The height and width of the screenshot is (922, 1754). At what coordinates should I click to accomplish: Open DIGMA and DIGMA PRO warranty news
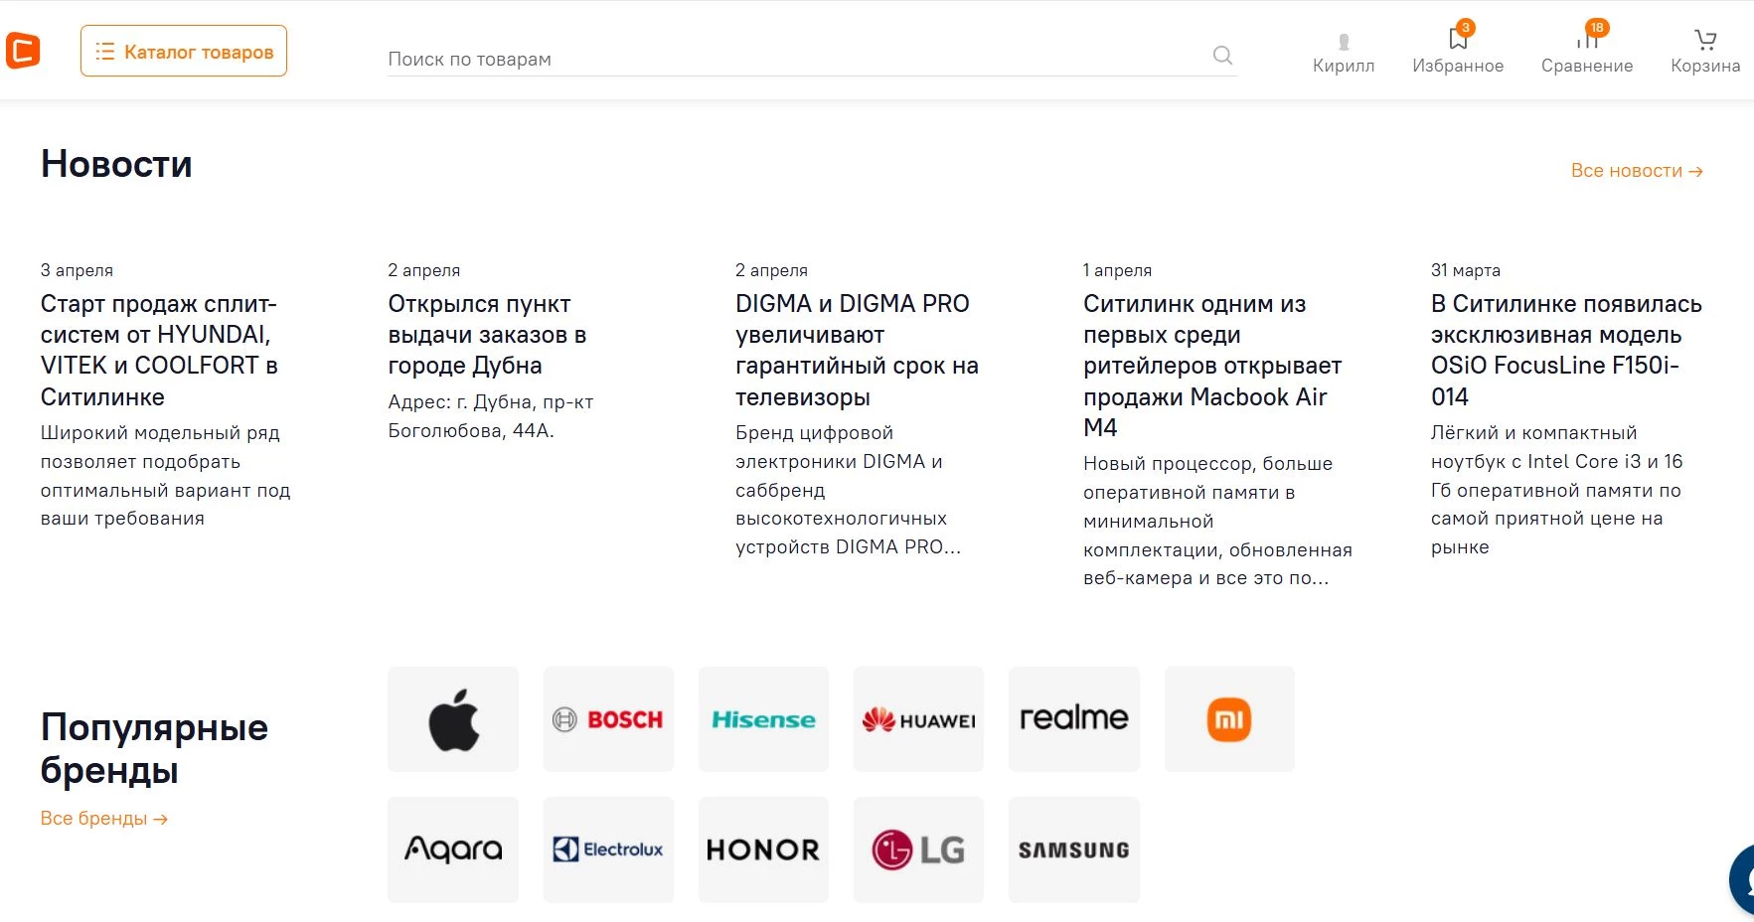click(857, 350)
